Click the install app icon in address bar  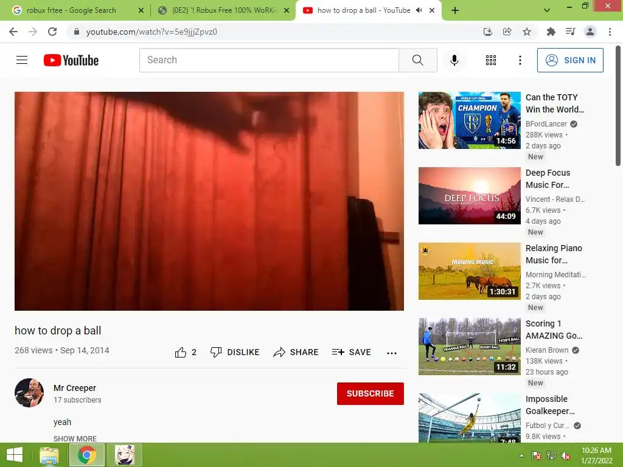coord(487,32)
